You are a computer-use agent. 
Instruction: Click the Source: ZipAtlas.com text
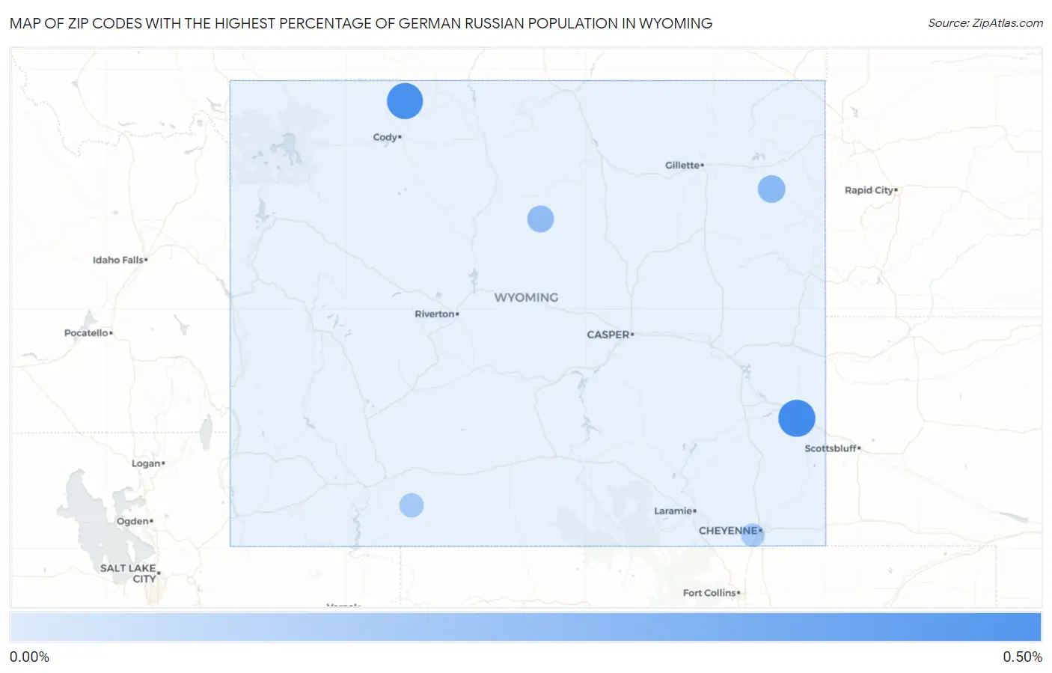[x=985, y=23]
